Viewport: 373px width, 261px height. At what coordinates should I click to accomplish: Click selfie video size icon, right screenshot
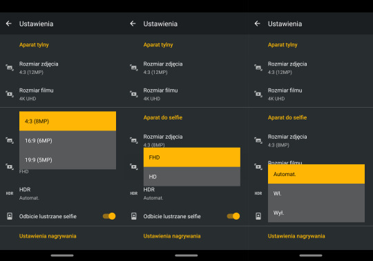(258, 166)
